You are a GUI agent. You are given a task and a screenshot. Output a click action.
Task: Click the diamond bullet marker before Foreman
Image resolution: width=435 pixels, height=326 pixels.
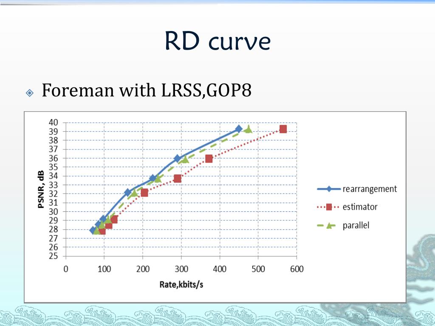pos(30,93)
